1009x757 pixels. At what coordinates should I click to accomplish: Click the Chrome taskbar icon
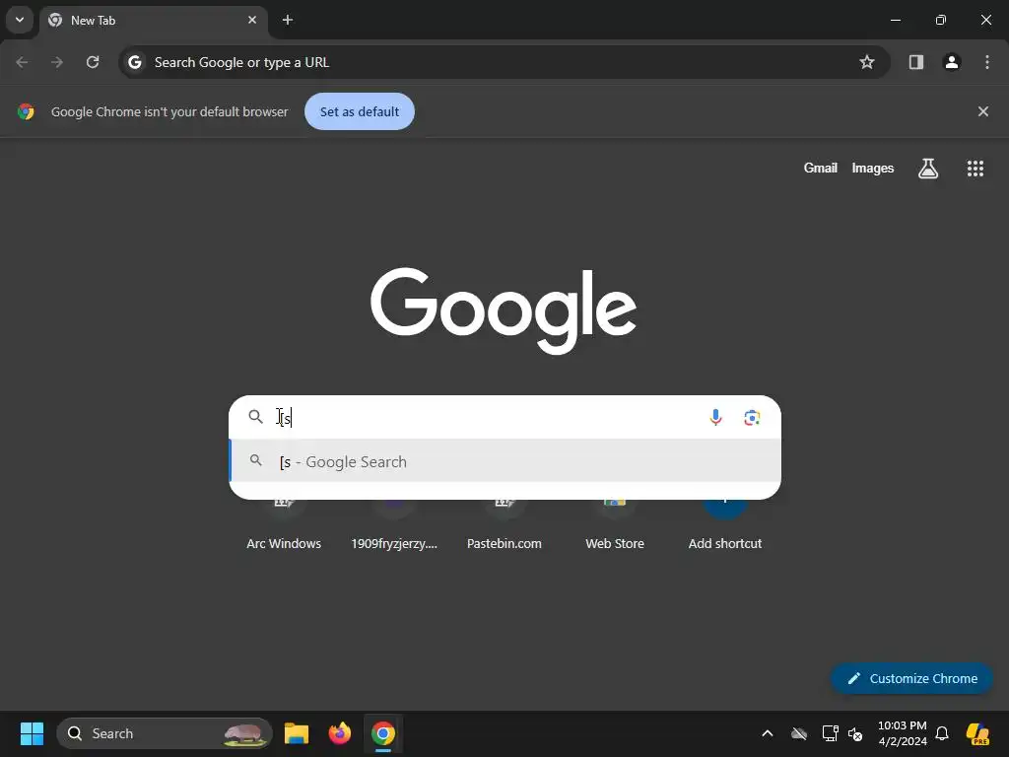coord(383,733)
